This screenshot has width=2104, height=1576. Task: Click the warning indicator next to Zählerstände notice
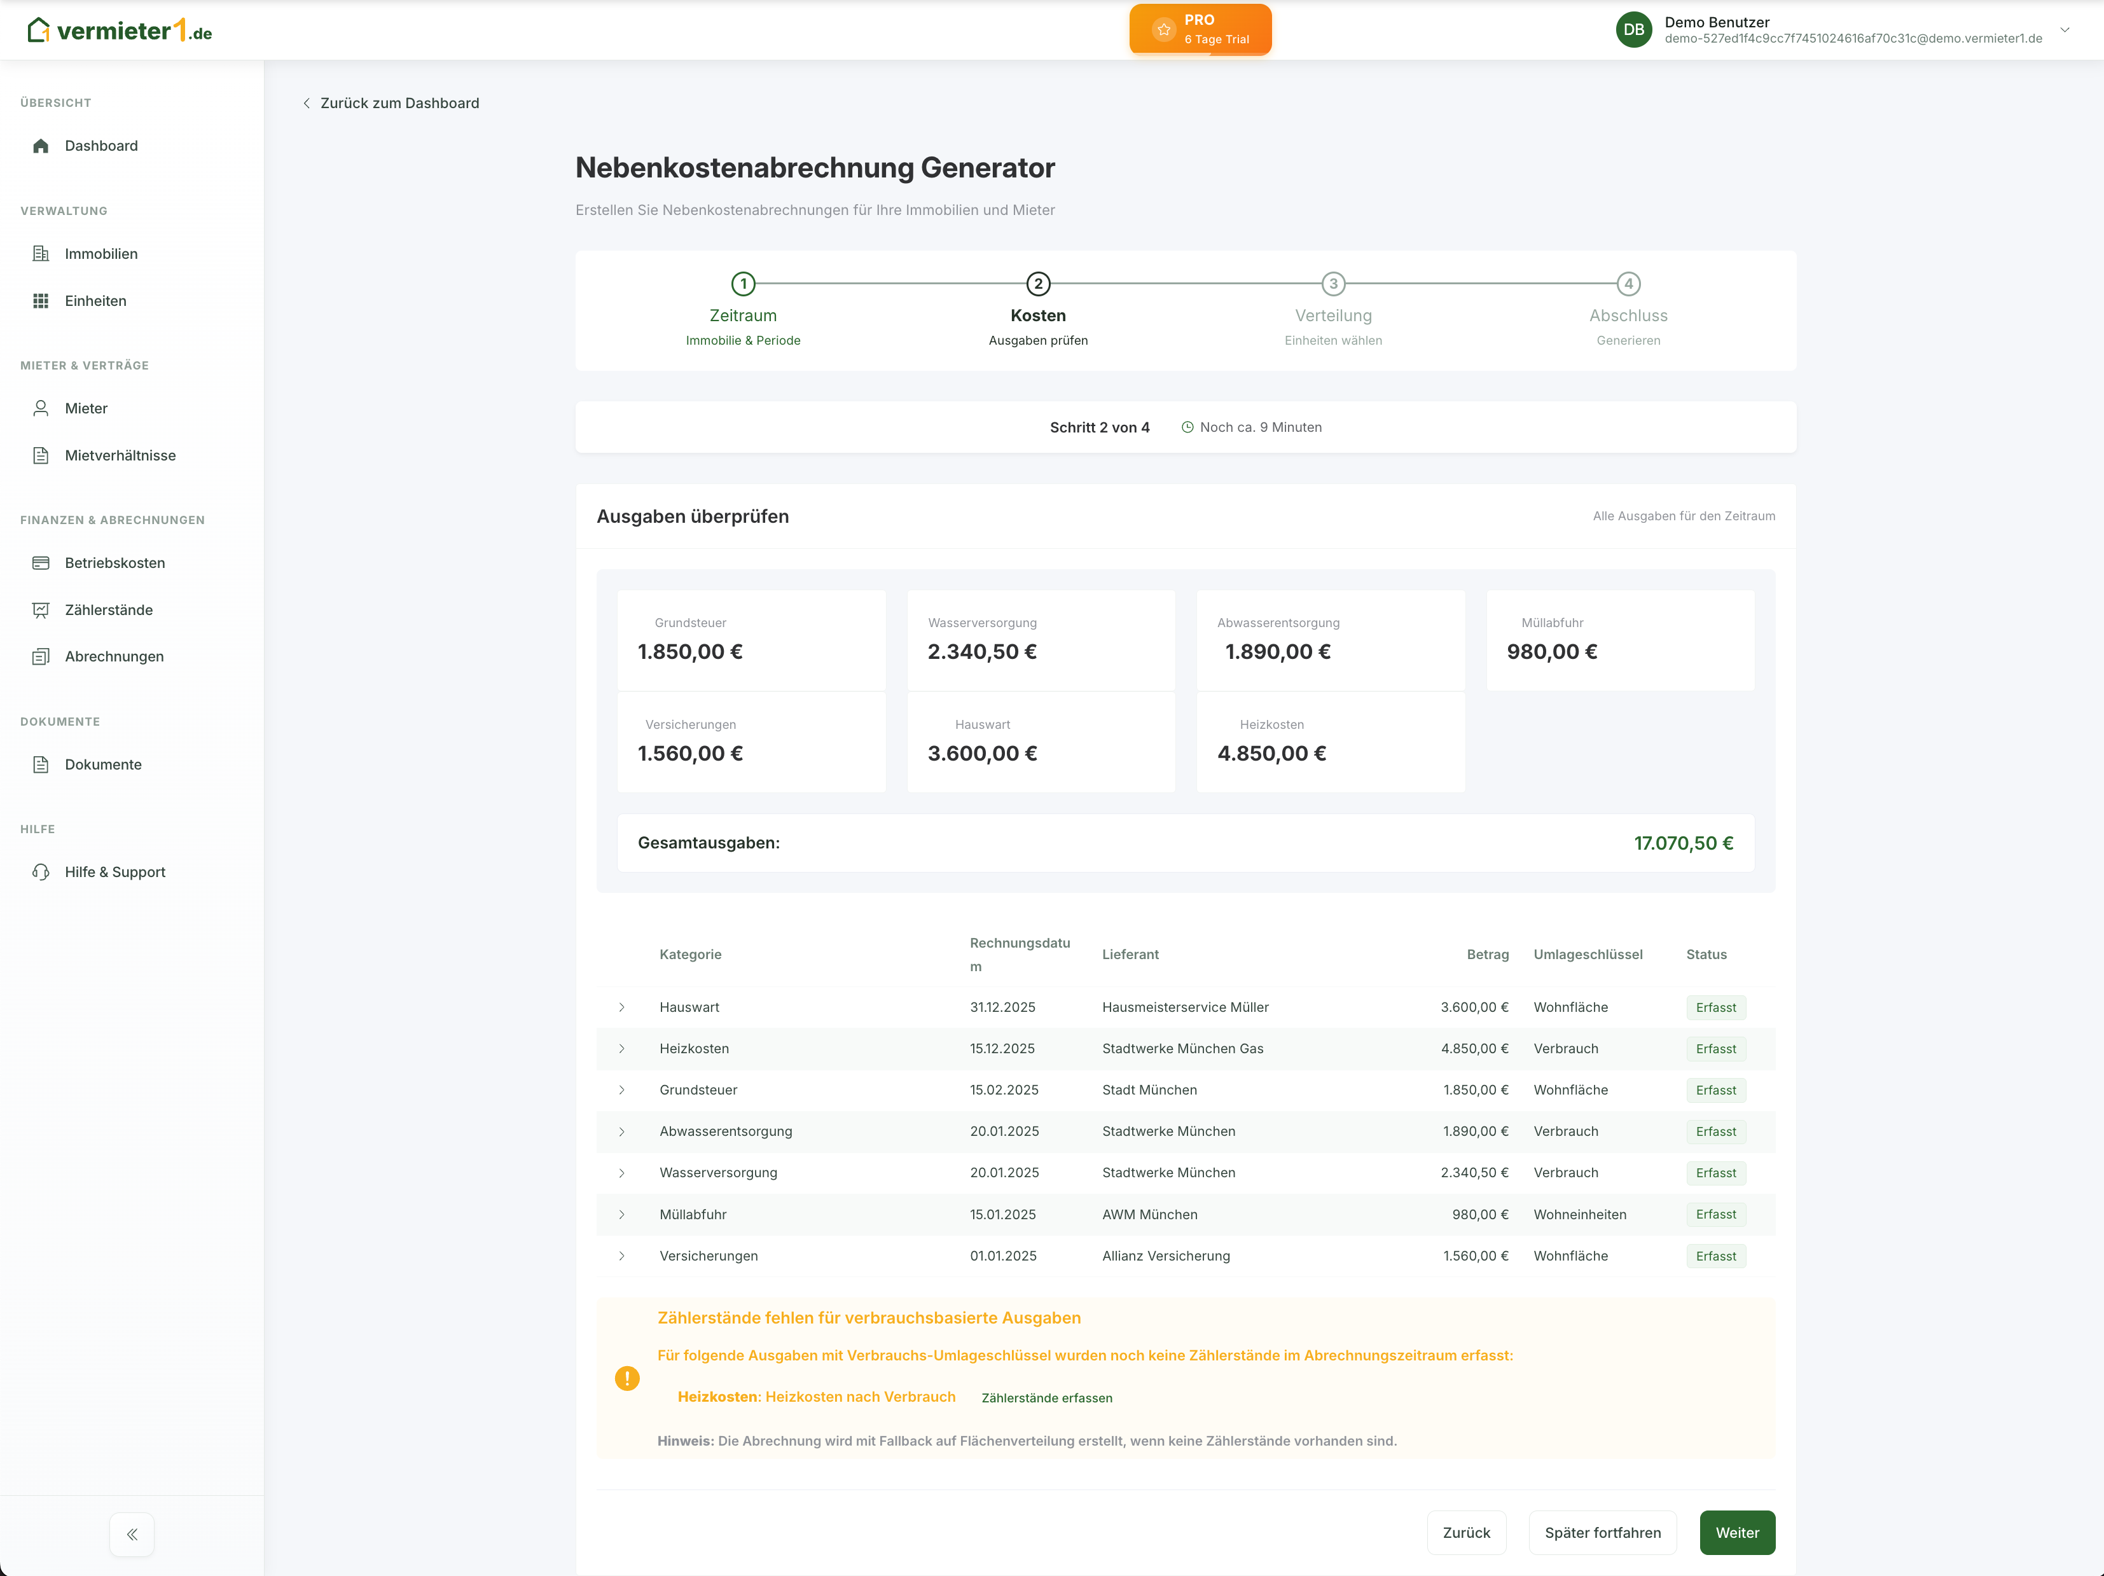pyautogui.click(x=628, y=1377)
